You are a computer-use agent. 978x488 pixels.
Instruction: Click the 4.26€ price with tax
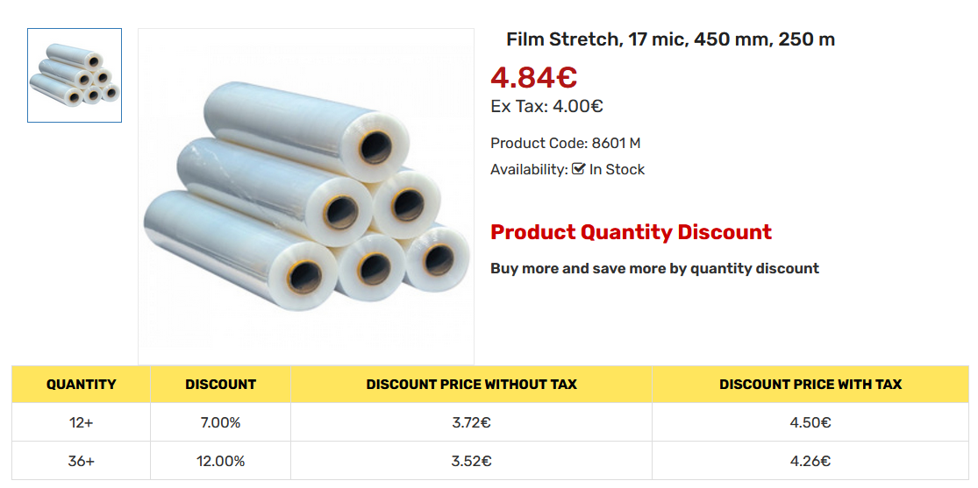click(810, 461)
